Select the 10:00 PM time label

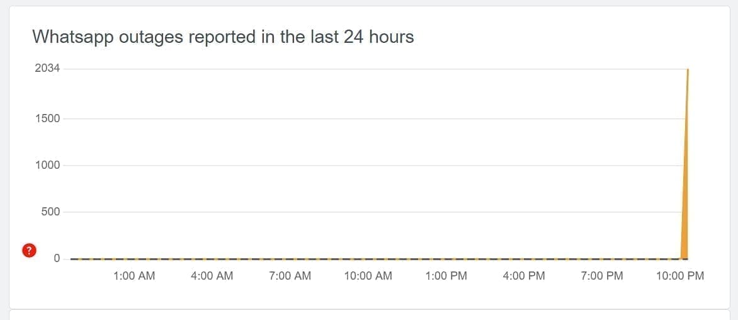click(680, 276)
